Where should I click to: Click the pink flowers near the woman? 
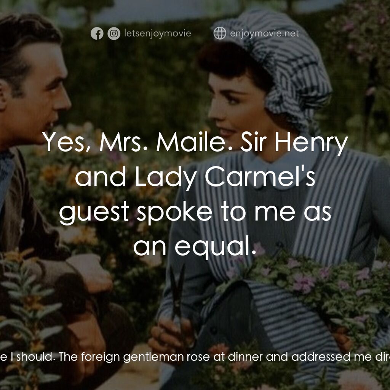tap(304, 283)
